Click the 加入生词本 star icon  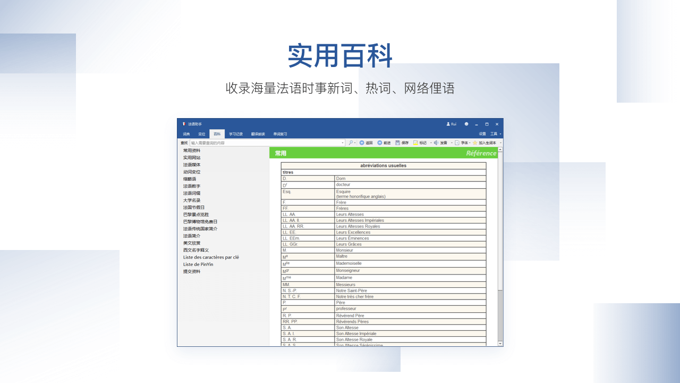click(474, 142)
